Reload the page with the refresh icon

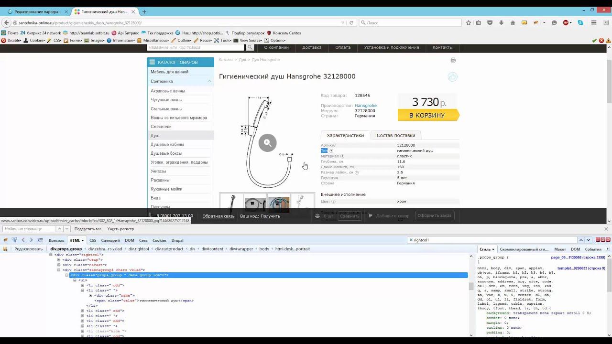(x=351, y=22)
